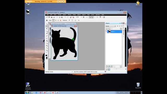Select XOR mask mode button
167x94 pixels.
pyautogui.click(x=61, y=20)
